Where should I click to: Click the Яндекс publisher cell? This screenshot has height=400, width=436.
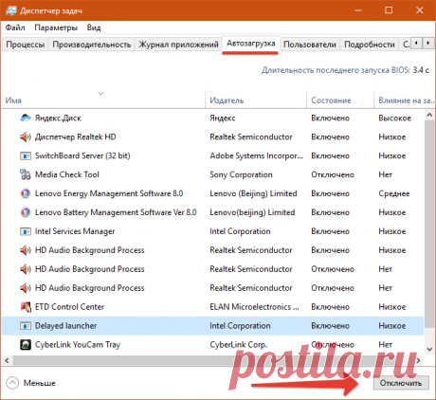[223, 118]
